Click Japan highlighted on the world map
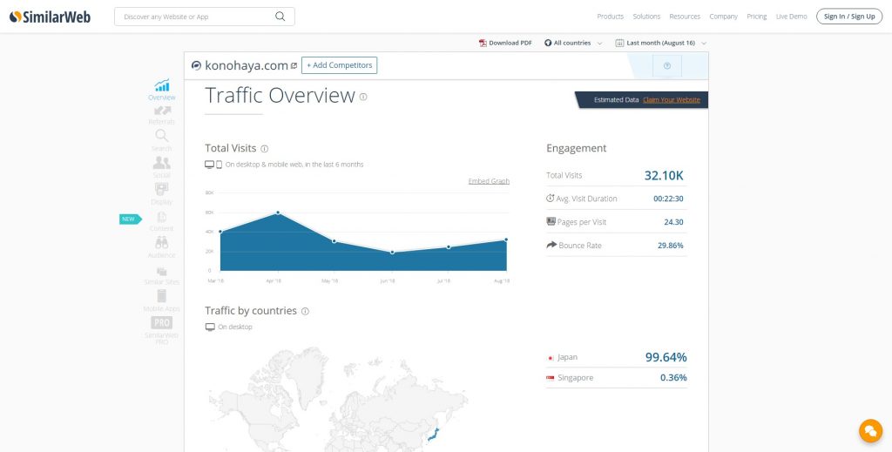The width and height of the screenshot is (892, 452). point(436,435)
